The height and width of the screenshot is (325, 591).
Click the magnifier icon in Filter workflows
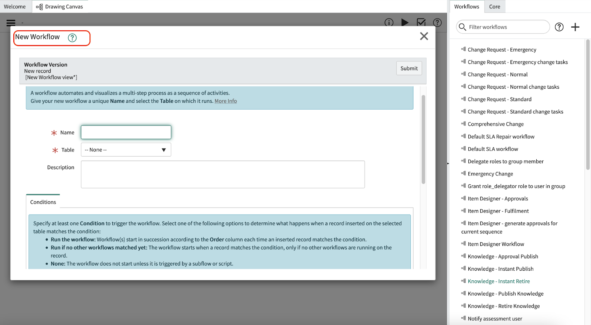[x=462, y=27]
